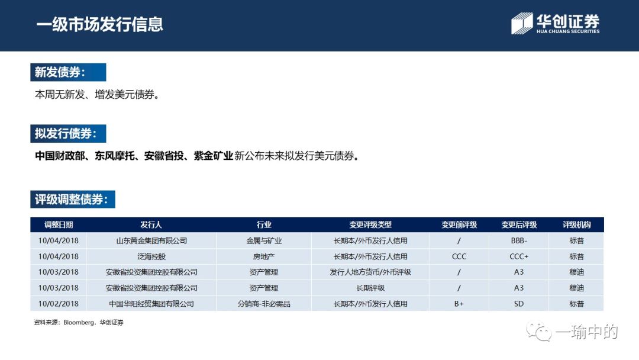639x360 pixels.
Task: Click the HUA CHUANG SECURITIES English caption
Action: 567,31
